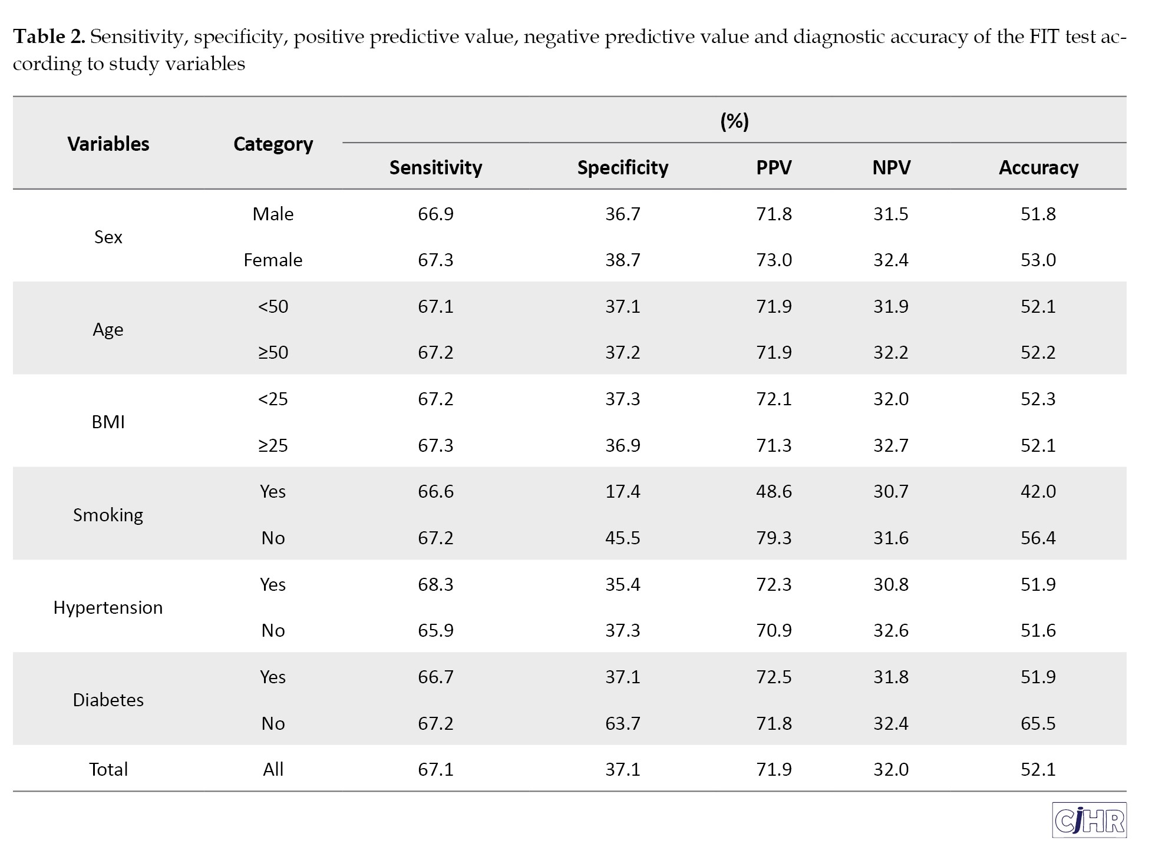This screenshot has width=1152, height=847.
Task: Click the Variables header cell
Action: pyautogui.click(x=108, y=144)
